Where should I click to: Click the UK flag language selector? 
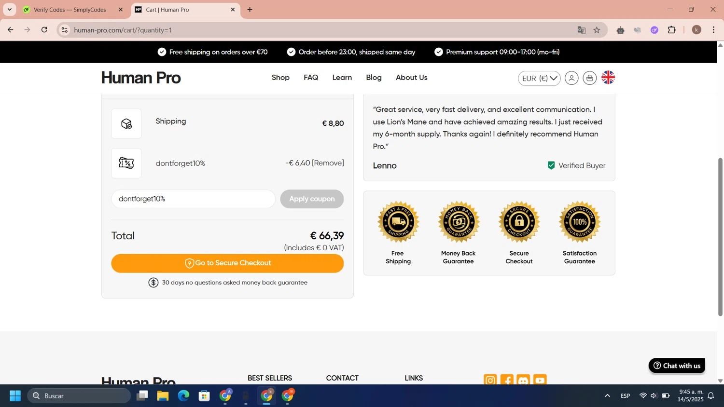pos(608,77)
